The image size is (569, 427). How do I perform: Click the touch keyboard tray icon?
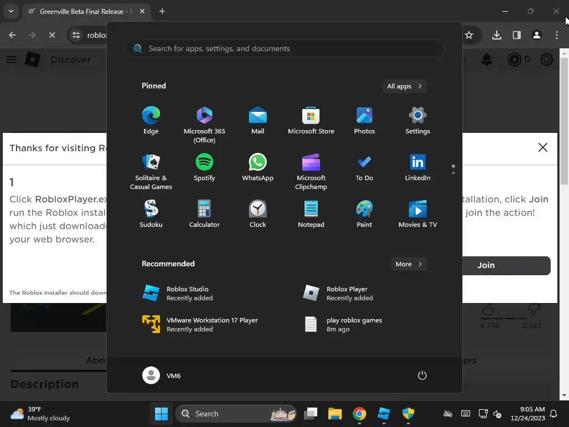pos(466,414)
